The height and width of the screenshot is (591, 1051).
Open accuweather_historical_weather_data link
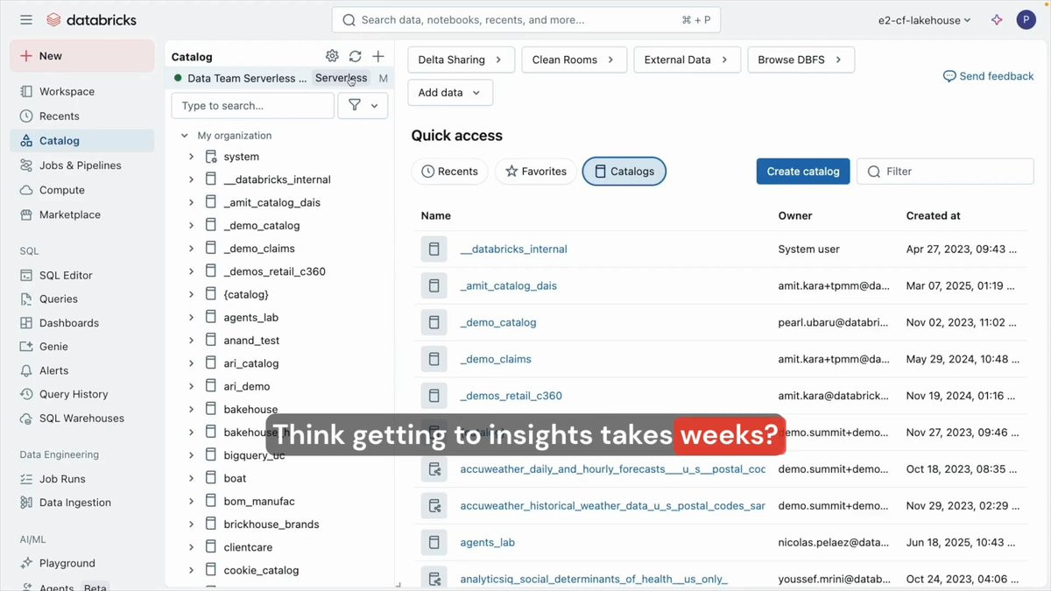(x=613, y=505)
